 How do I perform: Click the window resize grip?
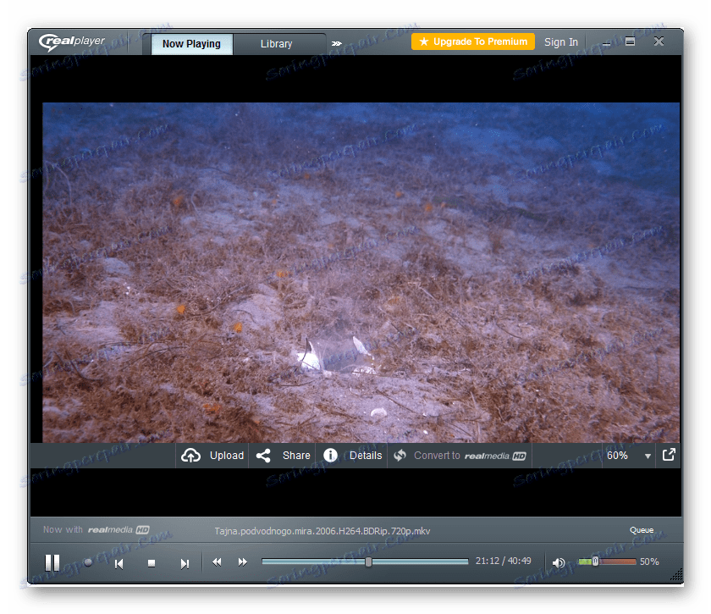tap(677, 575)
